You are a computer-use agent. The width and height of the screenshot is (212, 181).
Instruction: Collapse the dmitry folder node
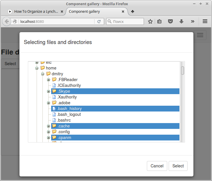[43, 74]
